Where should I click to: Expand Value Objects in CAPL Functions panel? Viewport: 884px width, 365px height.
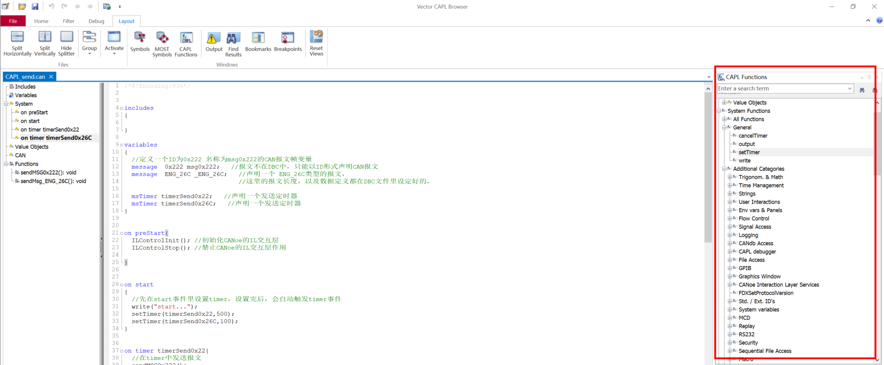tap(724, 103)
